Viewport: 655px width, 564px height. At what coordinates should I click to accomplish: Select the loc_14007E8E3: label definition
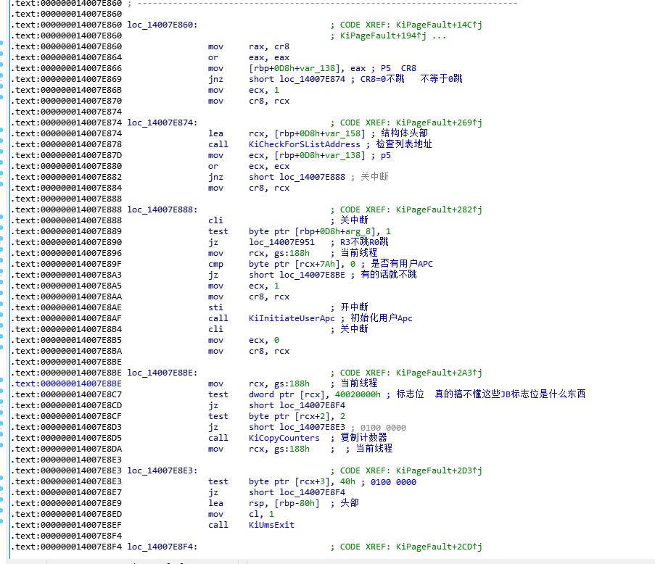coord(162,471)
